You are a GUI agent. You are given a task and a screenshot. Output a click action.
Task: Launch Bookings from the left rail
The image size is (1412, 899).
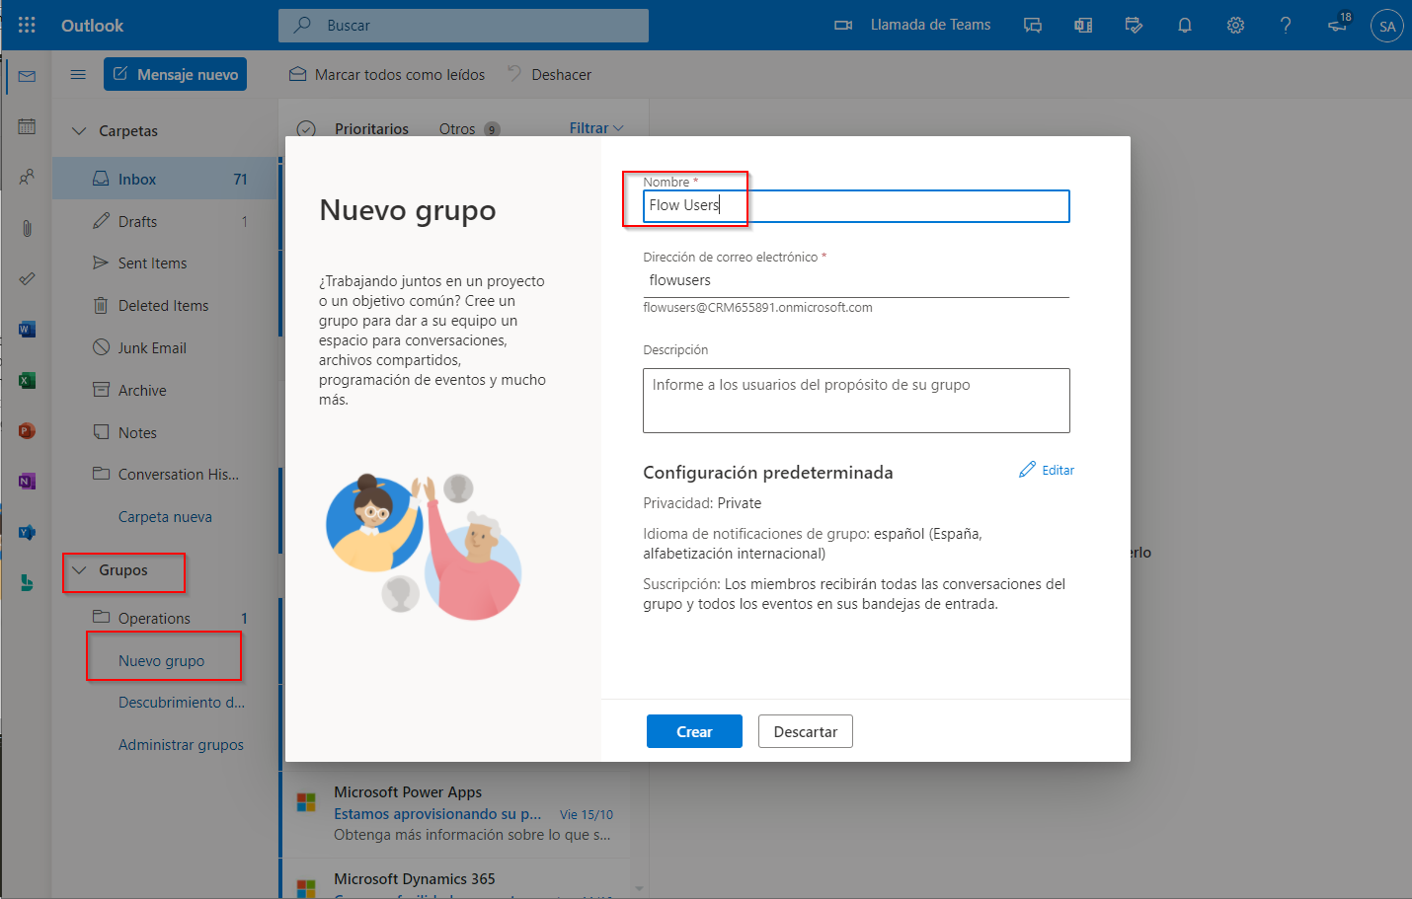coord(27,583)
